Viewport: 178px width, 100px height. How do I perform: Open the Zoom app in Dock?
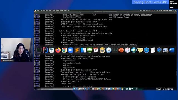click(71, 50)
